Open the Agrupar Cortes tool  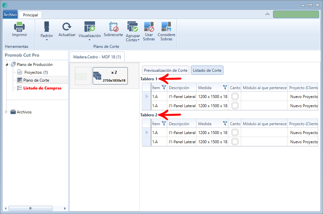click(x=133, y=31)
